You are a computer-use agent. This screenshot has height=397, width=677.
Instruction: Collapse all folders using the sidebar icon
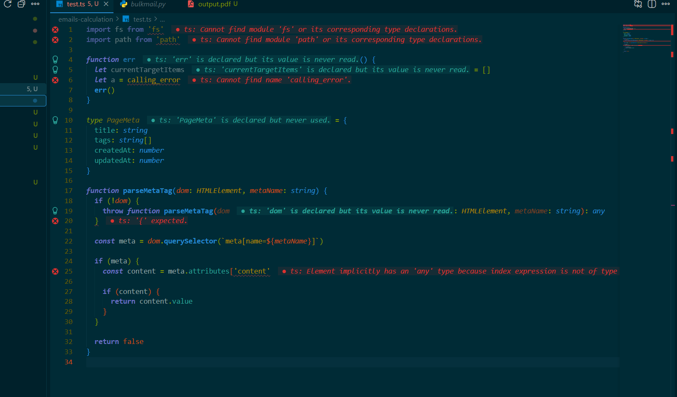point(21,4)
